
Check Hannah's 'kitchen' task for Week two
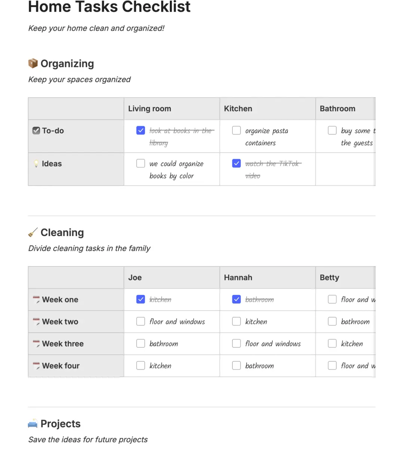pos(236,321)
